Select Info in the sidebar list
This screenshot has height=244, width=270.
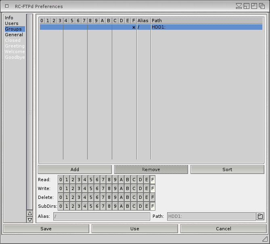[9, 18]
